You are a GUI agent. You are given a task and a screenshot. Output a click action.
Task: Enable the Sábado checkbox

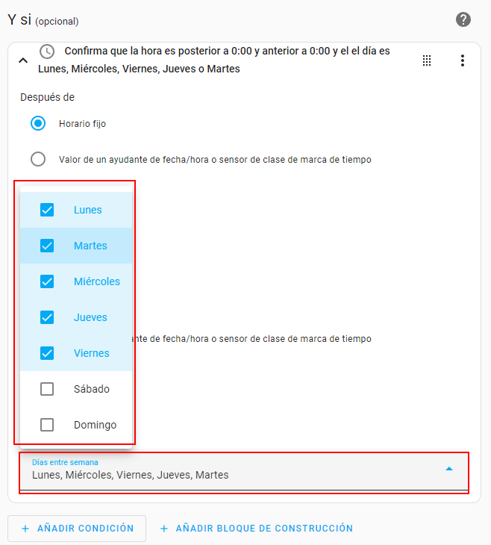(x=47, y=389)
